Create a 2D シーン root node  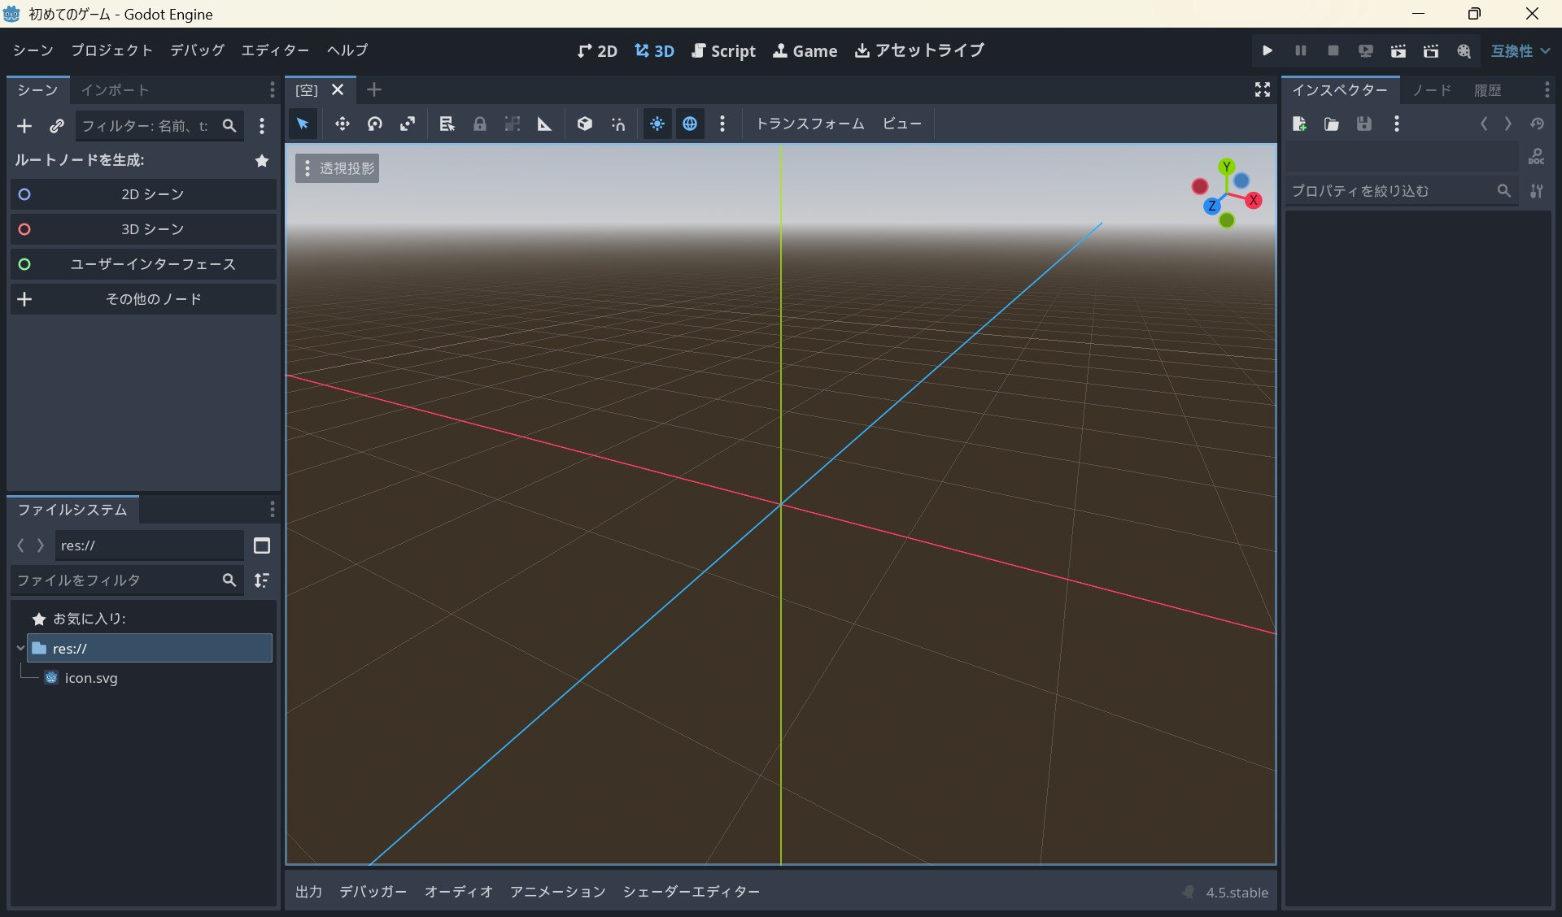tap(143, 194)
